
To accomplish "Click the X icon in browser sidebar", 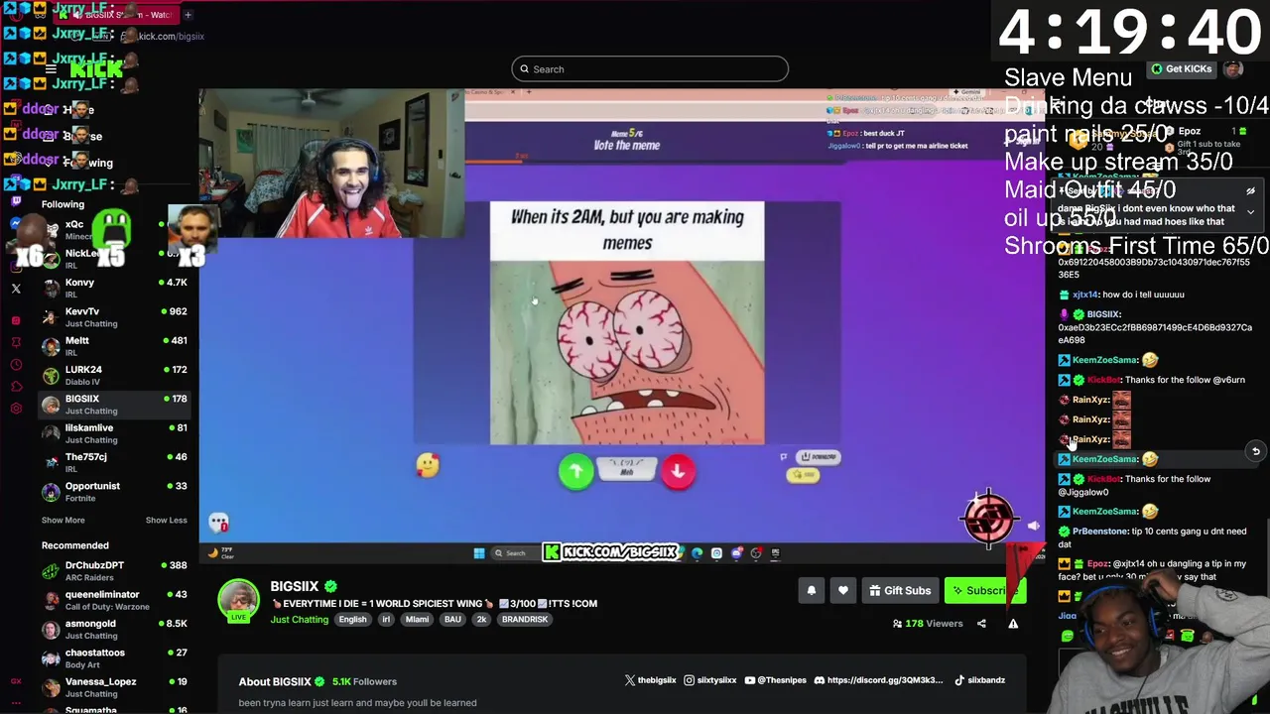I will pos(16,289).
